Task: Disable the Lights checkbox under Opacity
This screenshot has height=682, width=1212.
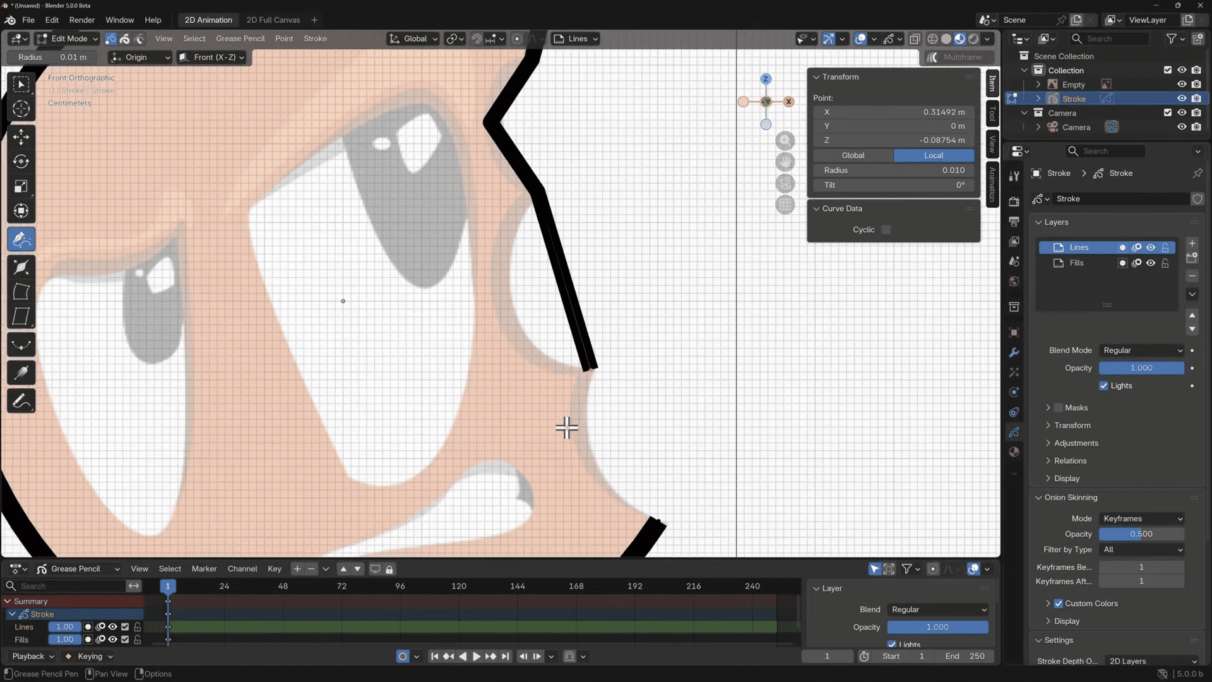Action: [x=1105, y=386]
